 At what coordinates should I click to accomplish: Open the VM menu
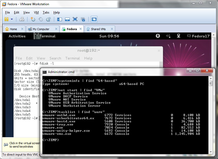(x=36, y=12)
